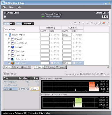Image resolution: width=112 pixels, height=115 pixels.
Task: Enable the TESTE_VIRUS incoming limit checkbox
Action: tap(52, 35)
